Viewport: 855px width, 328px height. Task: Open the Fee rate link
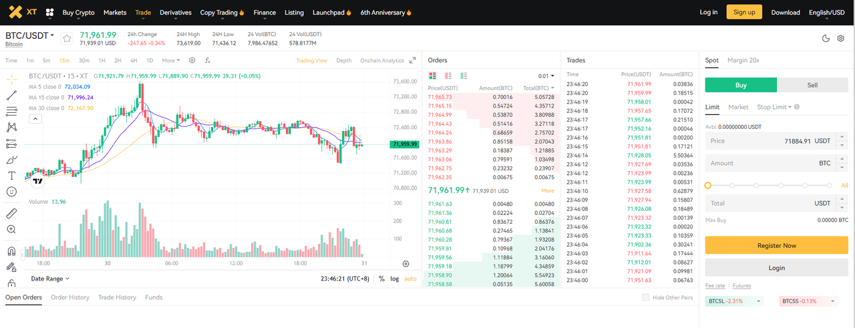pos(715,285)
